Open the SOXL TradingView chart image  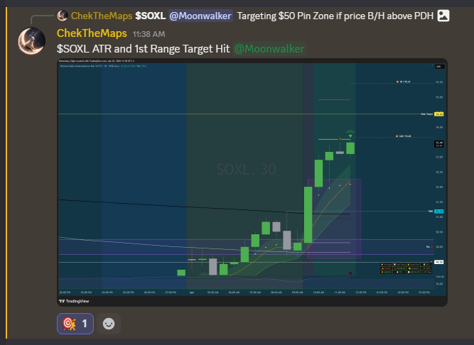click(x=252, y=182)
